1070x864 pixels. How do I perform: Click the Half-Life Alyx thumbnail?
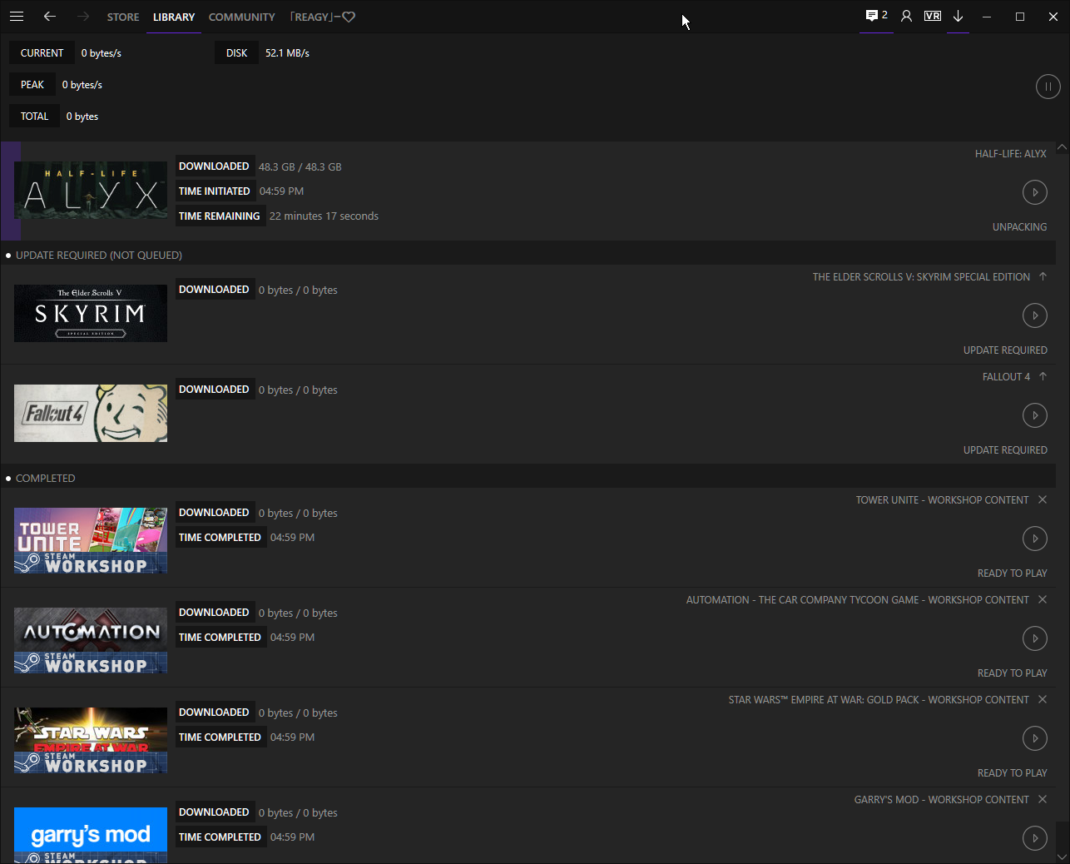coord(91,190)
